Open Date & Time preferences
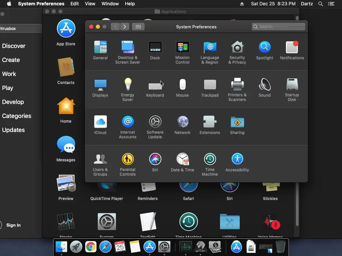This screenshot has width=342, height=256. tap(182, 162)
